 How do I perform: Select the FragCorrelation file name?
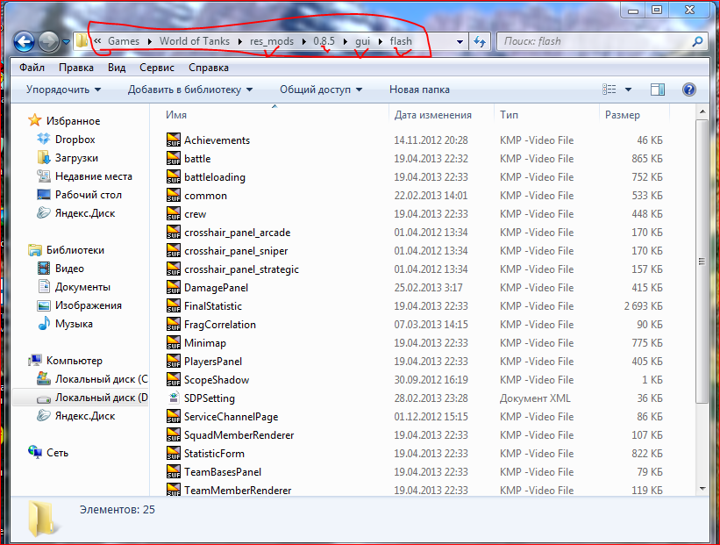pos(220,325)
